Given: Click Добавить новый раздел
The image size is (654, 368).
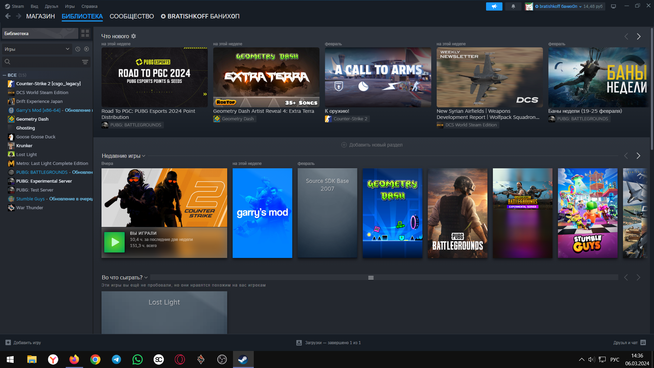Looking at the screenshot, I should tap(372, 145).
